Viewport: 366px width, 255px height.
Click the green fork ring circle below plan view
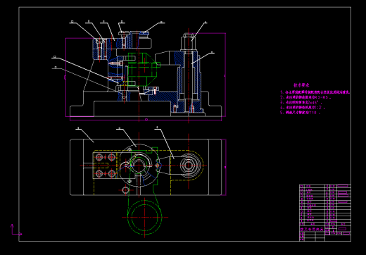[144, 217]
